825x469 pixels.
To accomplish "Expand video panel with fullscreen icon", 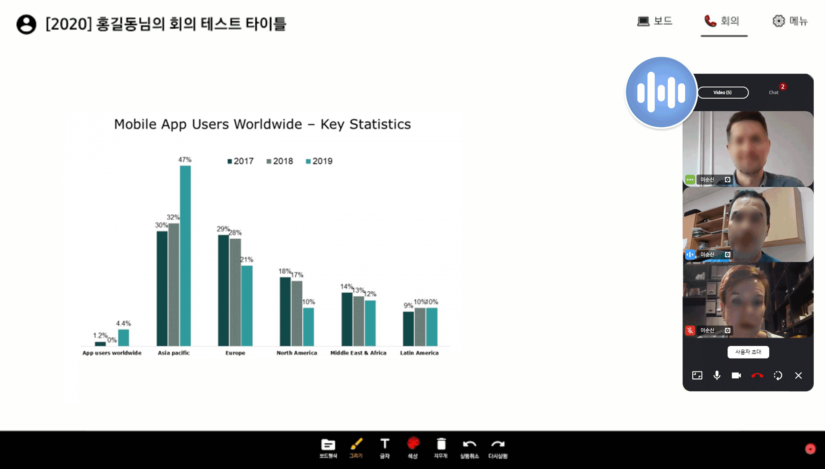I will coord(697,376).
